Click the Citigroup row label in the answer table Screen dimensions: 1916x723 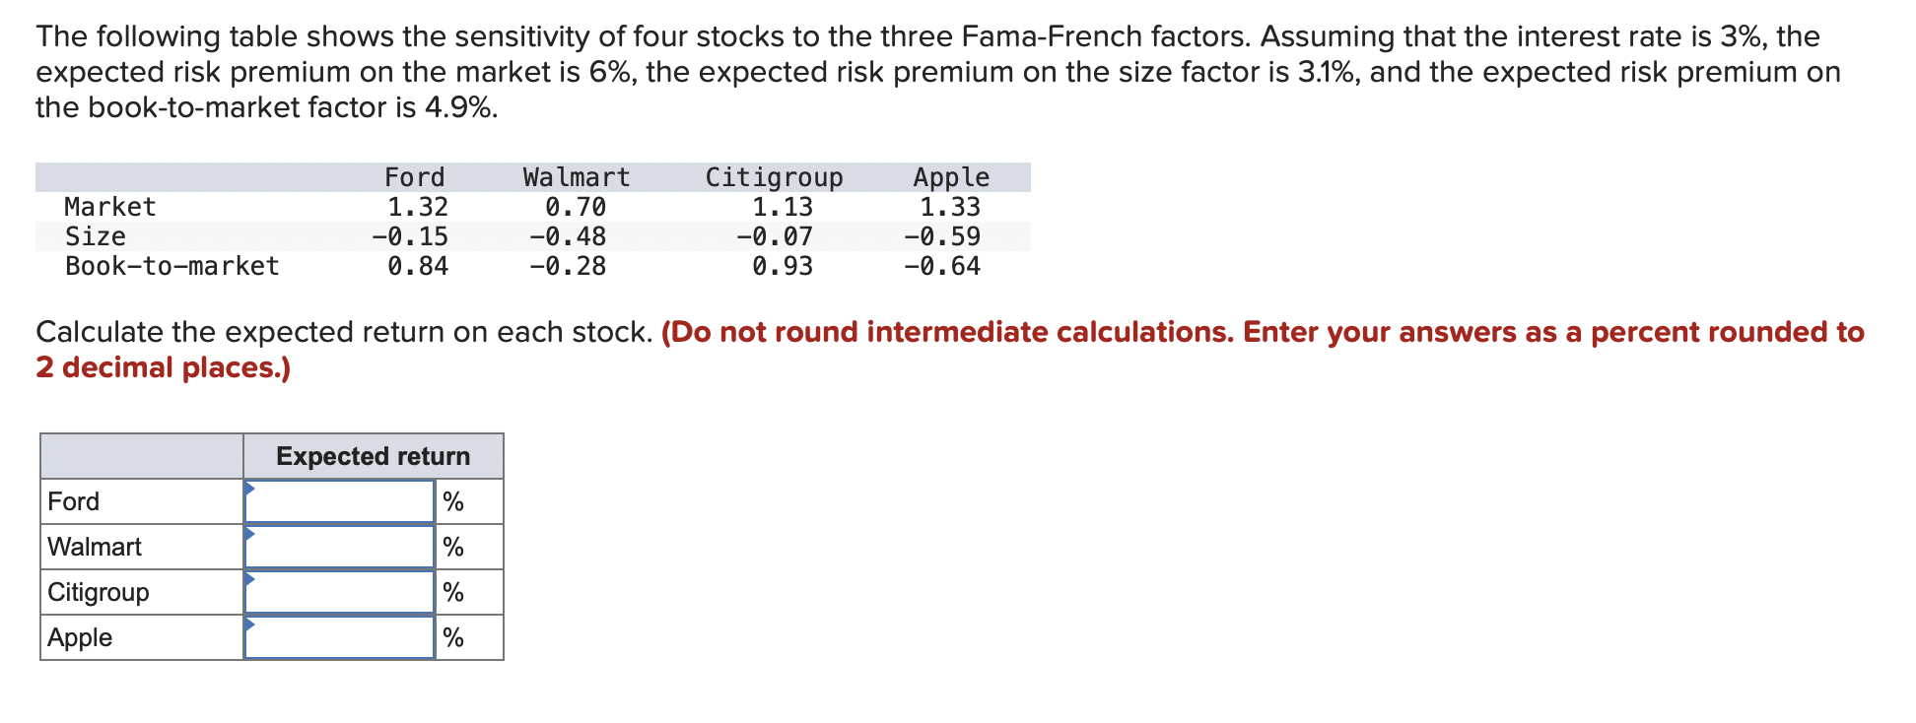[98, 592]
